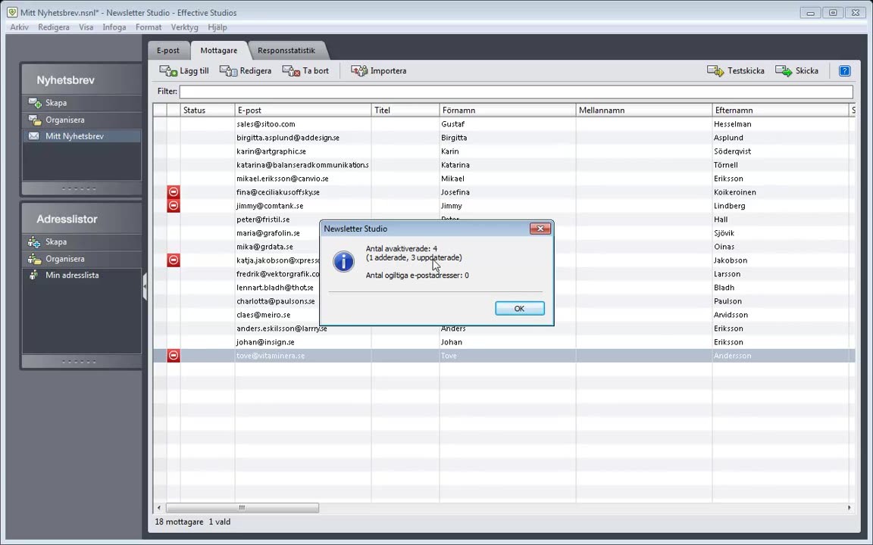Click the blue information icon in dialog
This screenshot has height=545, width=873.
pos(343,261)
